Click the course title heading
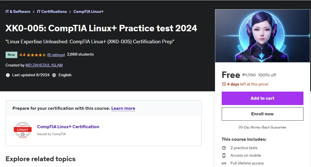311x167 pixels. (101, 28)
